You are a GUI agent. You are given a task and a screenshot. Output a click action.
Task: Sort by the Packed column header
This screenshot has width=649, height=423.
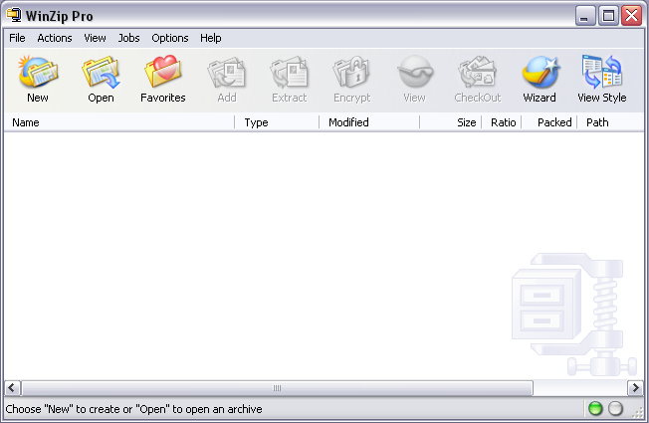click(x=549, y=122)
